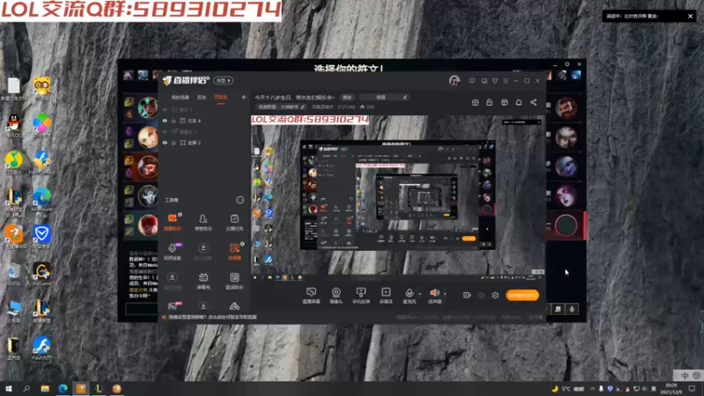Hide the 全屏 2 source with eye icon
The width and height of the screenshot is (704, 396).
click(x=165, y=143)
